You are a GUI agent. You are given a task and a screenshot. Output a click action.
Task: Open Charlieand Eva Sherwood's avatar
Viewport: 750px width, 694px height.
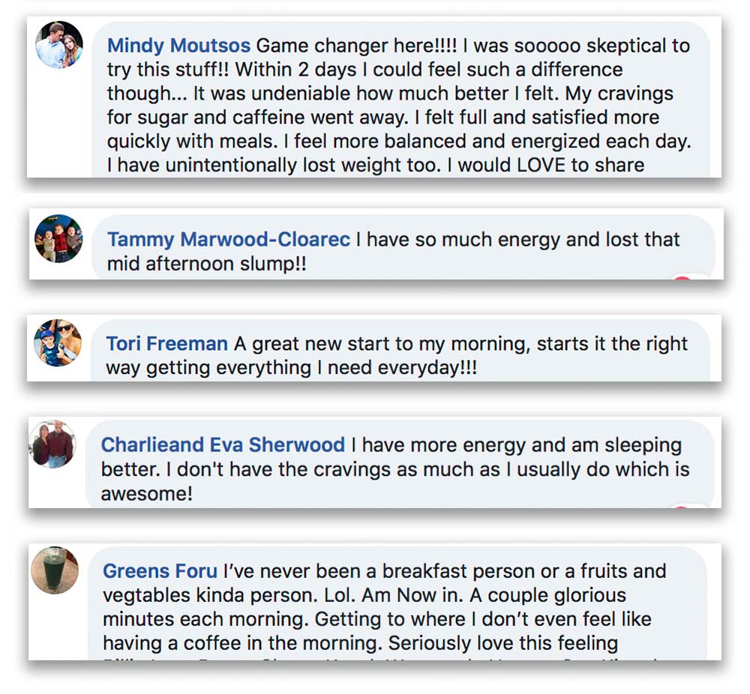52,444
